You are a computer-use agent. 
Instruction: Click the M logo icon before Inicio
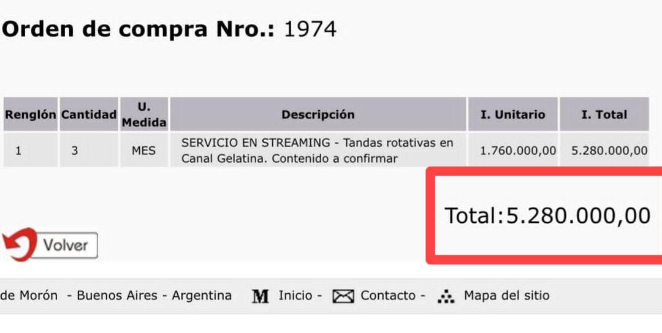[261, 296]
